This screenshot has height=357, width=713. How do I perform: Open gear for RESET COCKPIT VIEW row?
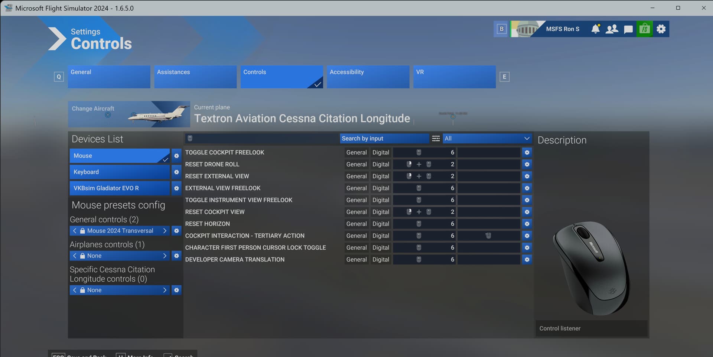(x=527, y=212)
